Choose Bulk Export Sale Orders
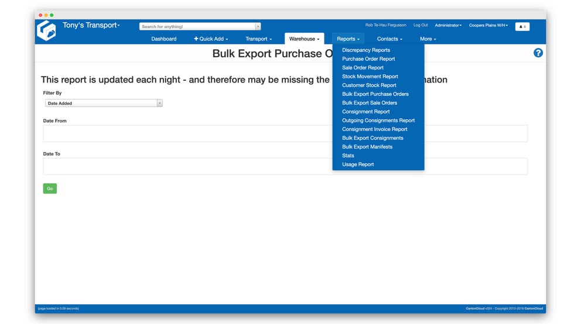The height and width of the screenshot is (324, 581). (370, 103)
